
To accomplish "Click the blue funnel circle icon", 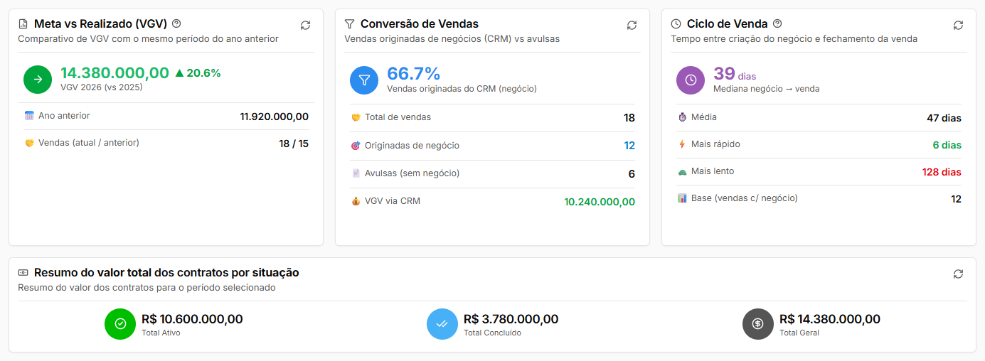I will click(364, 80).
